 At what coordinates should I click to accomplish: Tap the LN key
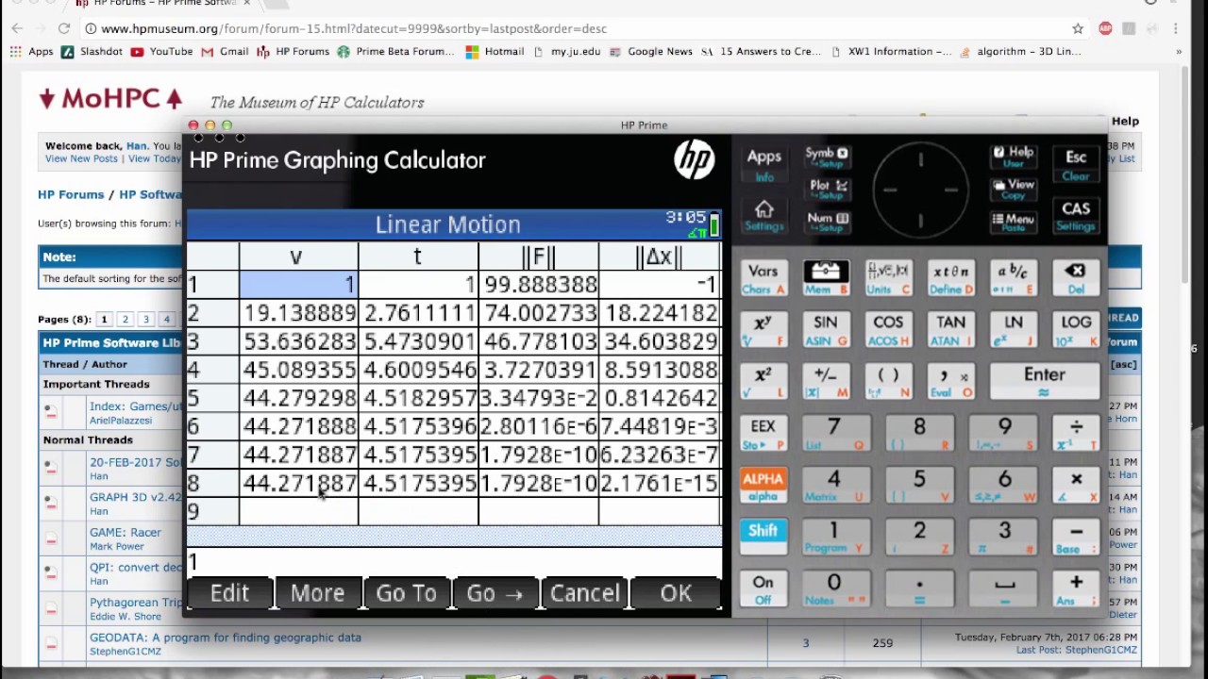1013,330
